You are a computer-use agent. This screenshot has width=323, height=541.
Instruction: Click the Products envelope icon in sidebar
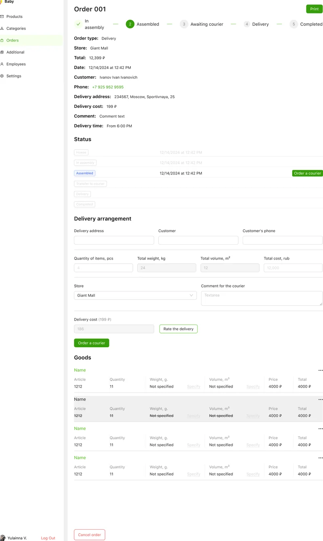pyautogui.click(x=2, y=17)
